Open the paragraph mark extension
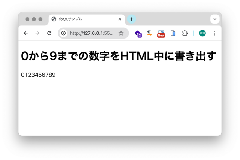The image size is (240, 160). pyautogui.click(x=149, y=33)
